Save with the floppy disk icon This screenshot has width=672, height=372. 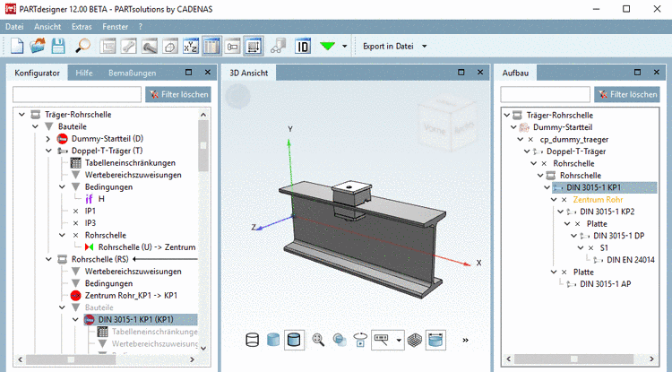pos(58,46)
